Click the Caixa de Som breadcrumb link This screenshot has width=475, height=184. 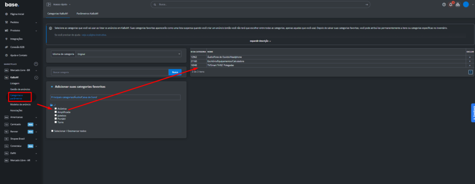coord(89,97)
